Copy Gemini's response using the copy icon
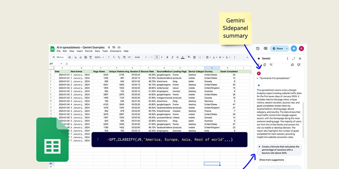The image size is (339, 169). pyautogui.click(x=265, y=65)
